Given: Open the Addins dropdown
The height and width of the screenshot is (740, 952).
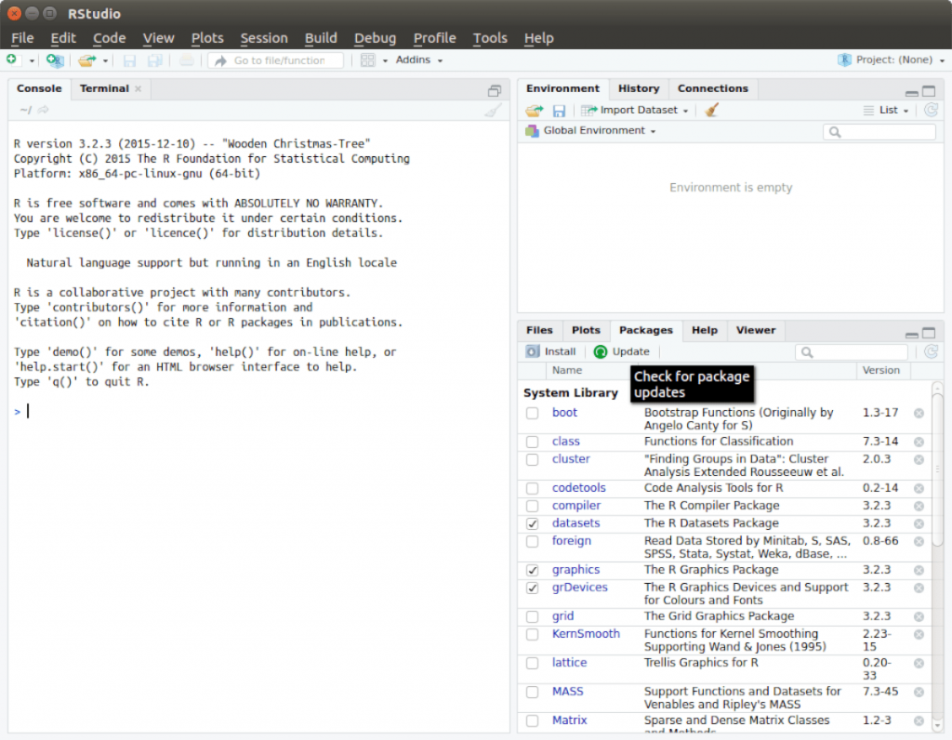Looking at the screenshot, I should pos(416,59).
